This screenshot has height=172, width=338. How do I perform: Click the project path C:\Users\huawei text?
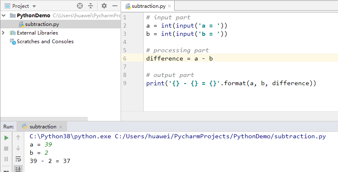(x=86, y=16)
